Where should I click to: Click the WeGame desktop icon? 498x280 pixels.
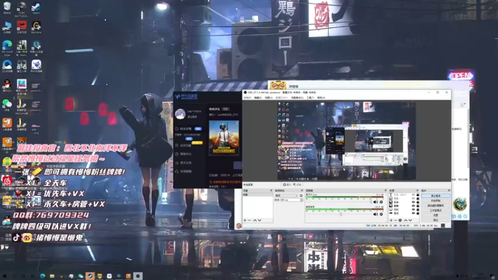tap(36, 27)
